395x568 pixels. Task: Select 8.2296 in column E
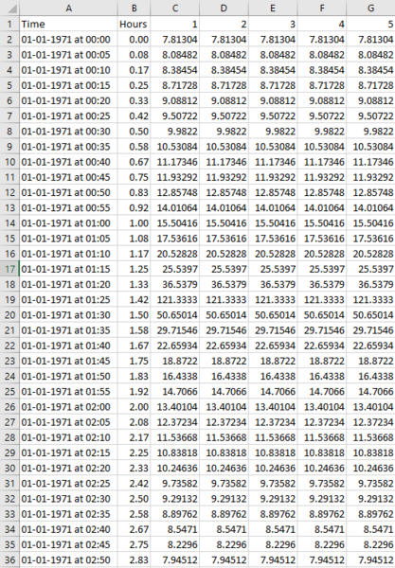(273, 545)
